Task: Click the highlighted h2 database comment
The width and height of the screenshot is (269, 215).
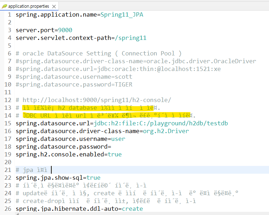Action: pyautogui.click(x=88, y=108)
